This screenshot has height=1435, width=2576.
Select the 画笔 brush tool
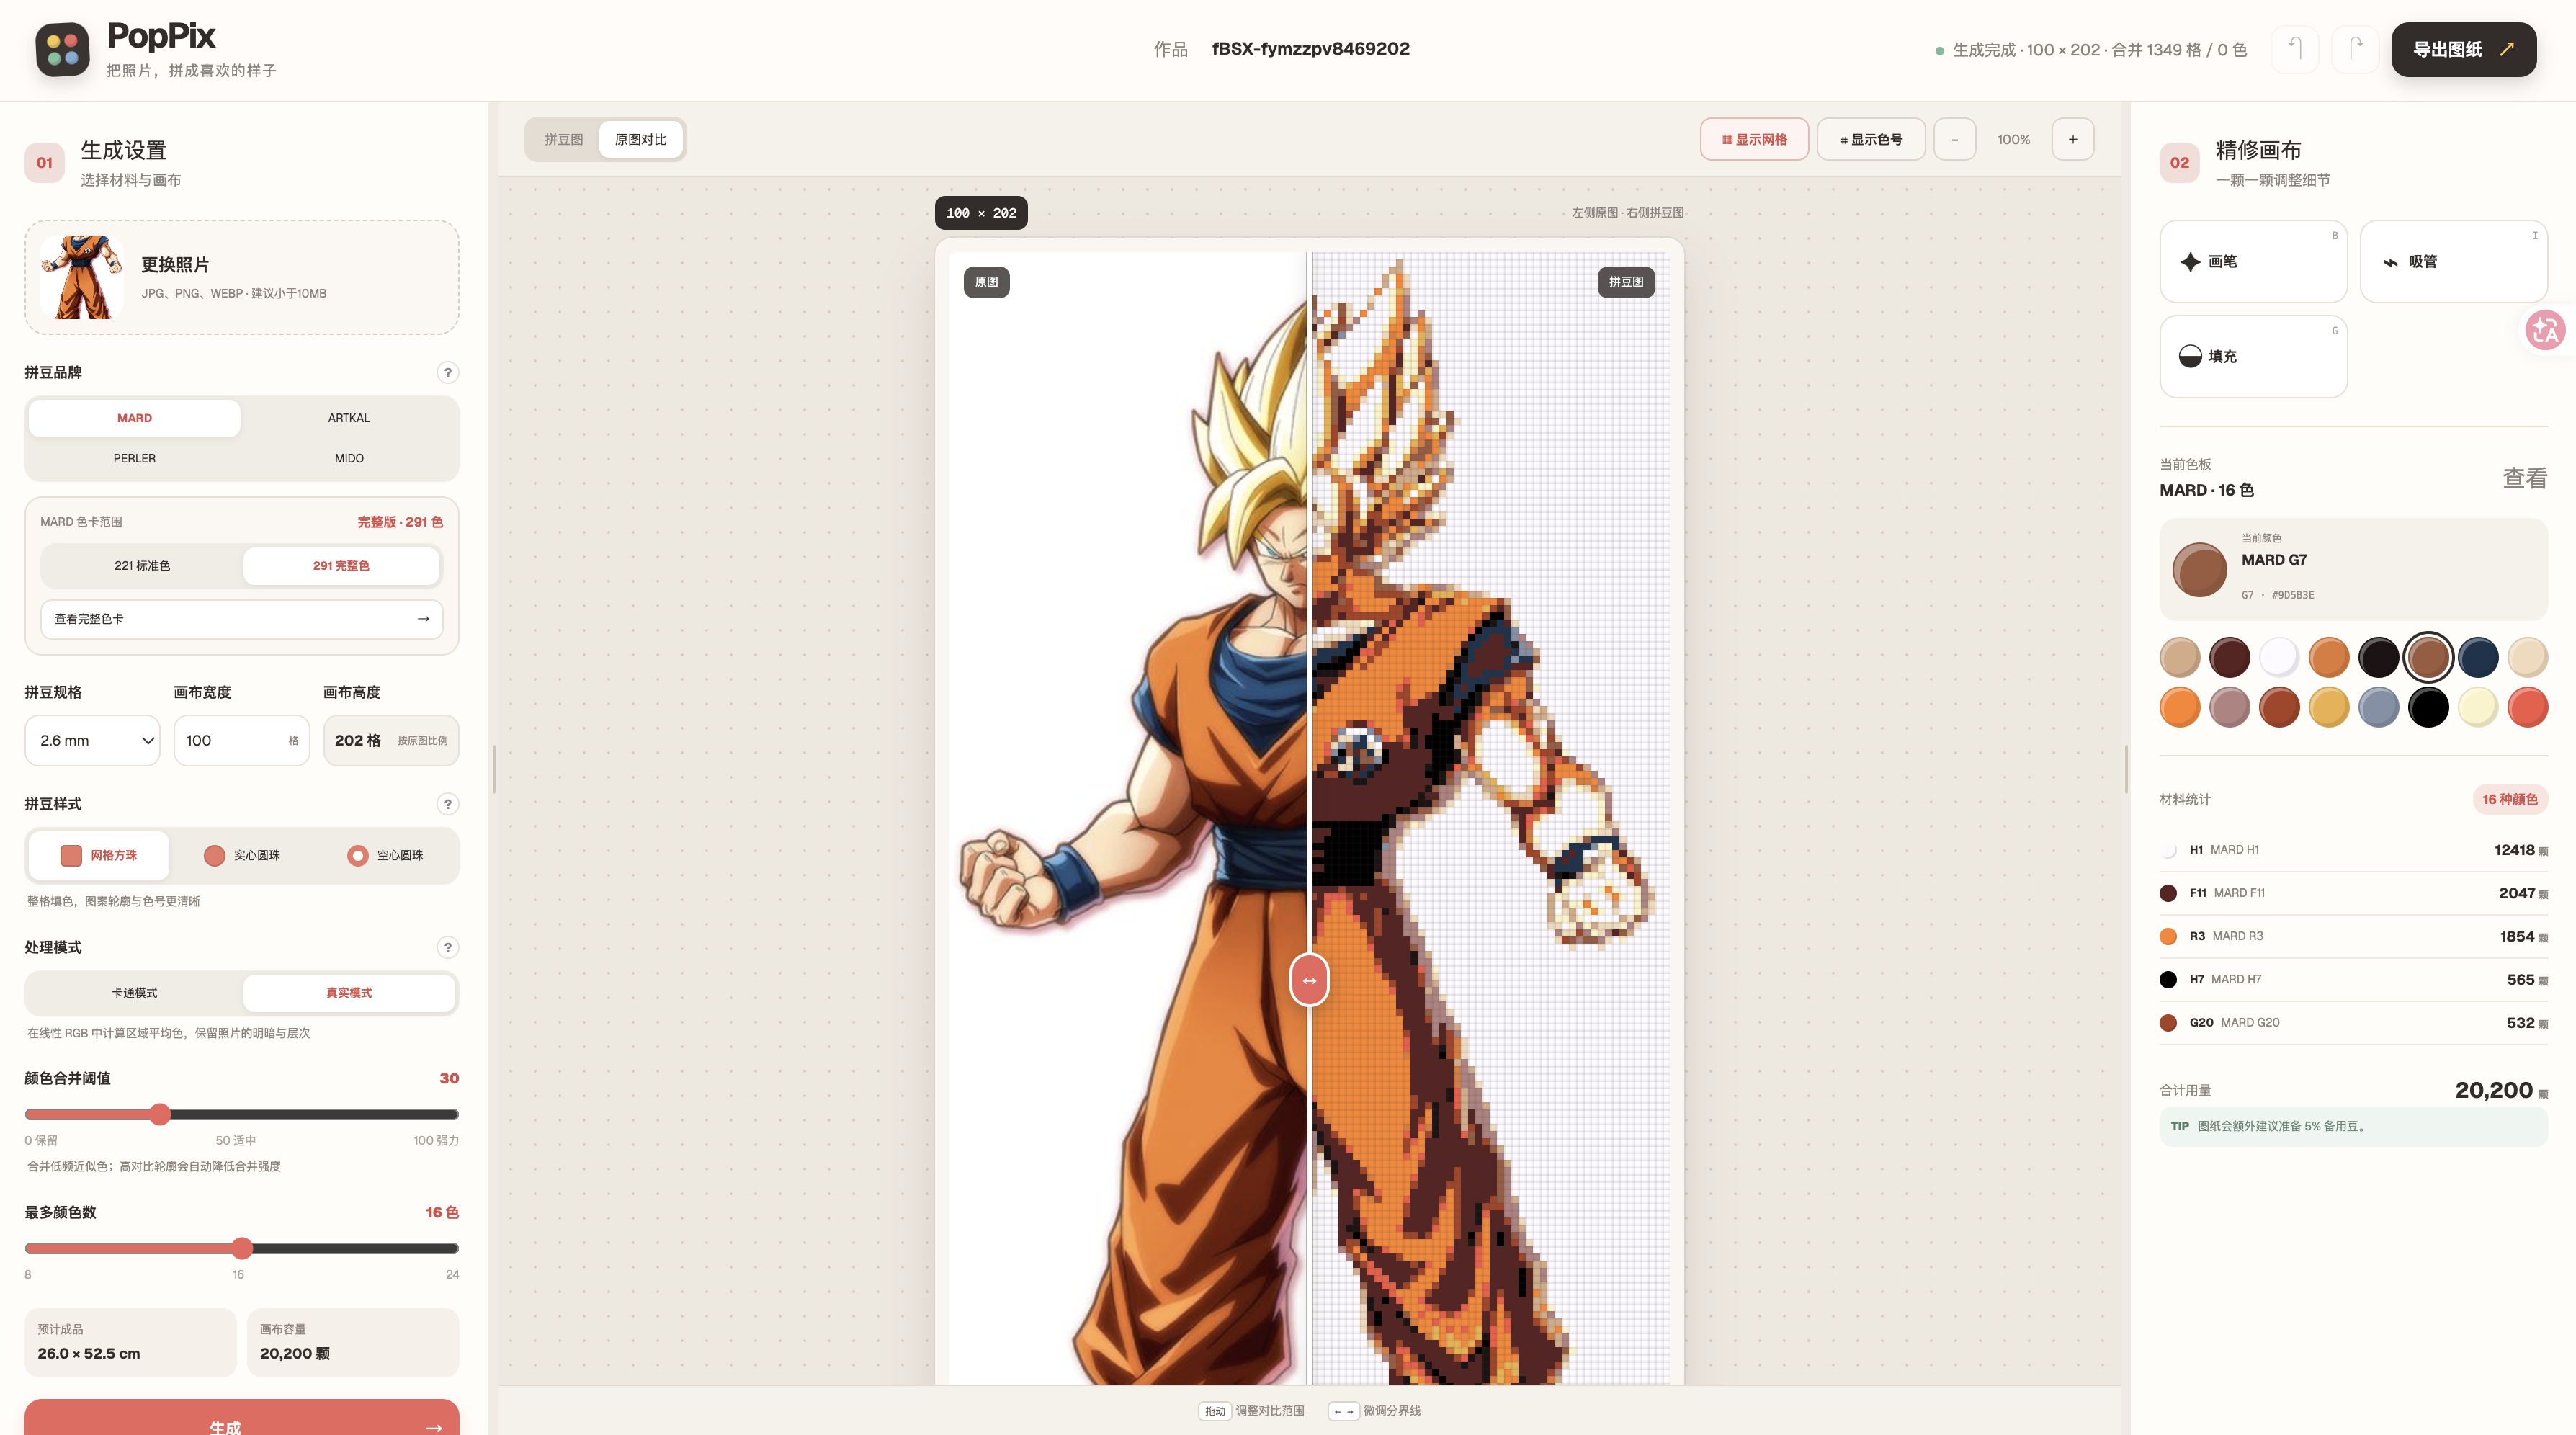tap(2253, 261)
